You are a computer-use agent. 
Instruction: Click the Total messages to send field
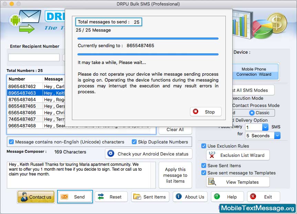pyautogui.click(x=109, y=22)
